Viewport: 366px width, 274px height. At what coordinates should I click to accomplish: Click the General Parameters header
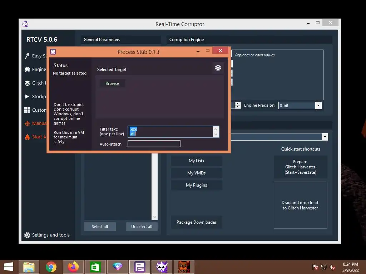pyautogui.click(x=102, y=40)
